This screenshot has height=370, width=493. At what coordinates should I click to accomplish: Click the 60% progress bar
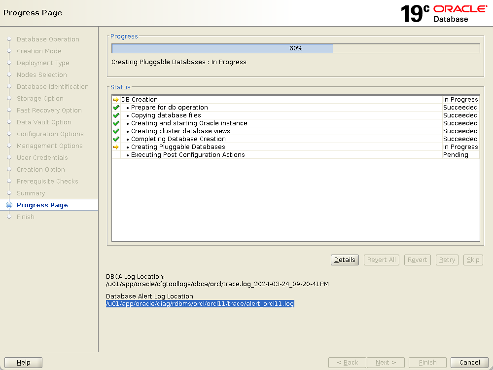[295, 48]
